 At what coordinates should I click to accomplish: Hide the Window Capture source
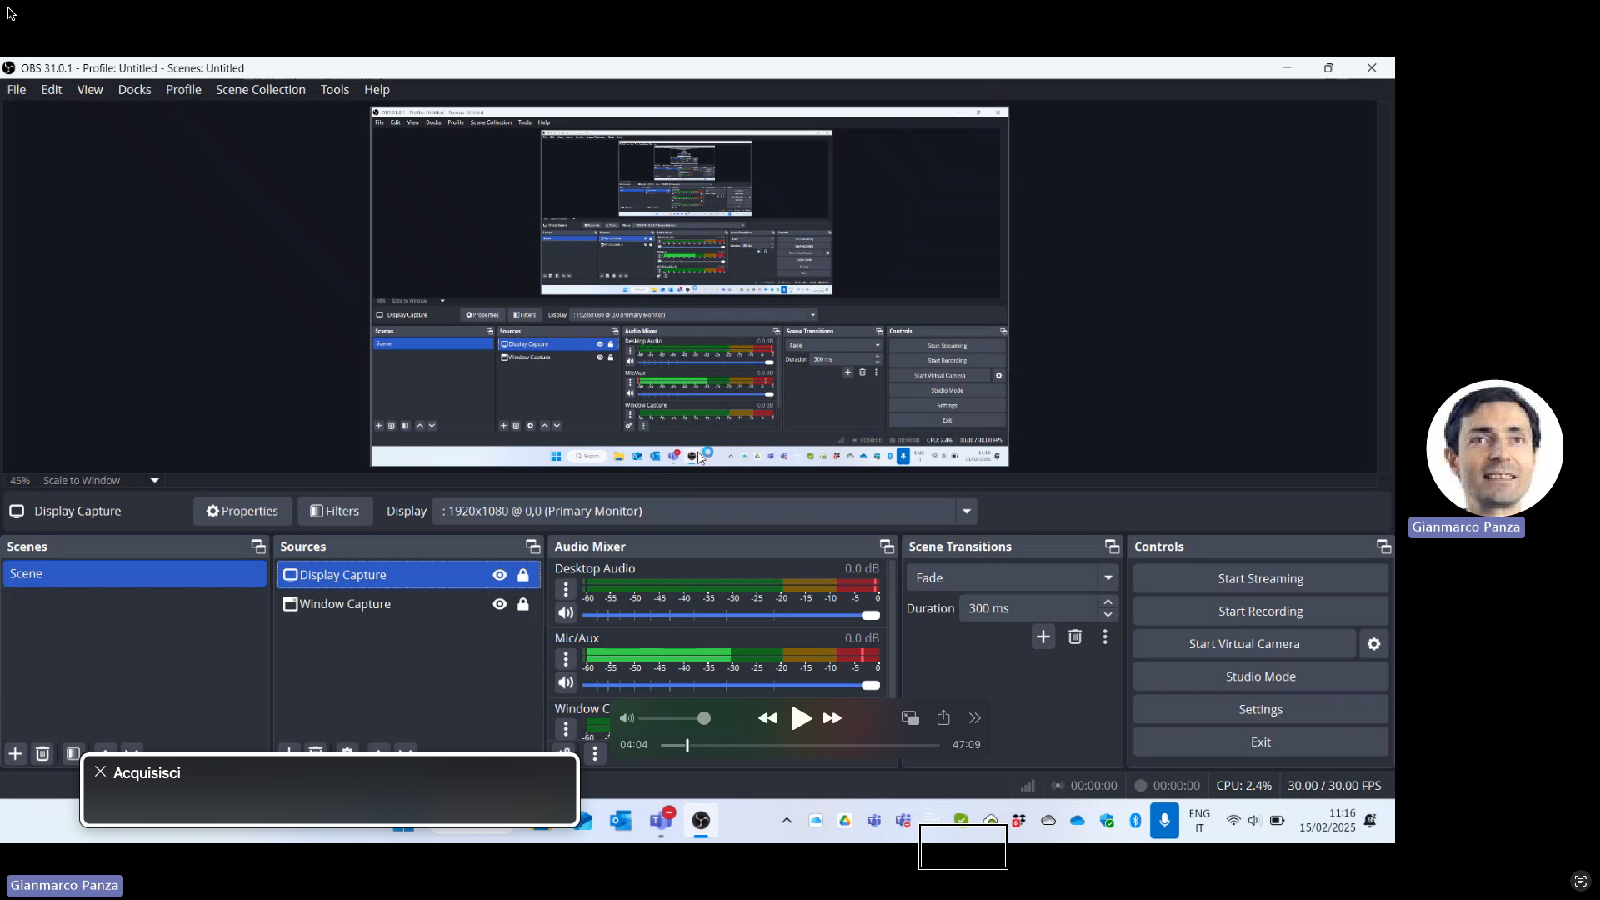coord(499,604)
